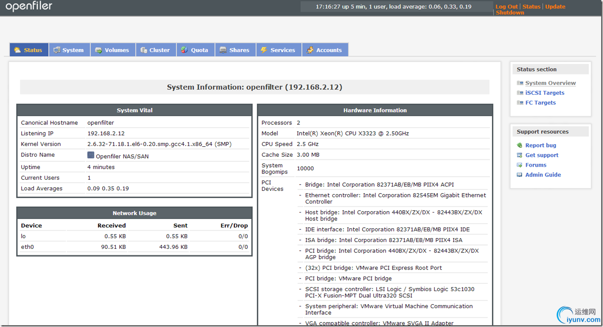This screenshot has height=327, width=603.
Task: Click the Uptime value 4 minutes
Action: pos(101,167)
